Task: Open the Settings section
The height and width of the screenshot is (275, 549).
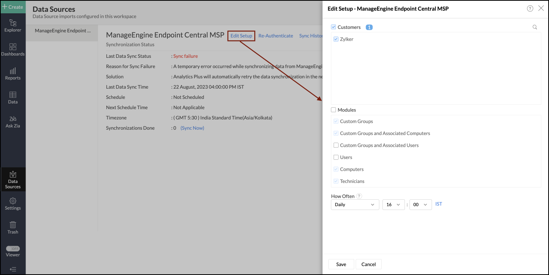Action: 13,204
